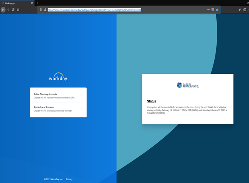Open the page actions three-dot menu
The height and width of the screenshot is (183, 249).
(208, 10)
